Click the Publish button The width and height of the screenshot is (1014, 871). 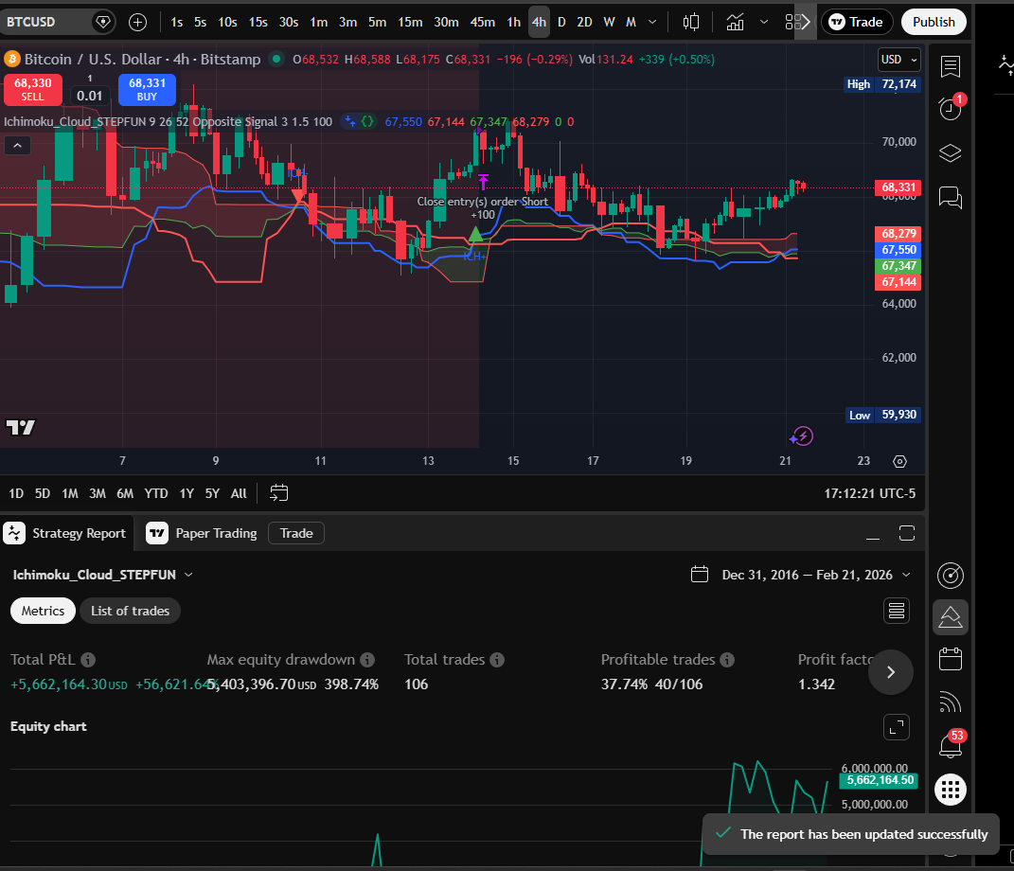(x=934, y=21)
